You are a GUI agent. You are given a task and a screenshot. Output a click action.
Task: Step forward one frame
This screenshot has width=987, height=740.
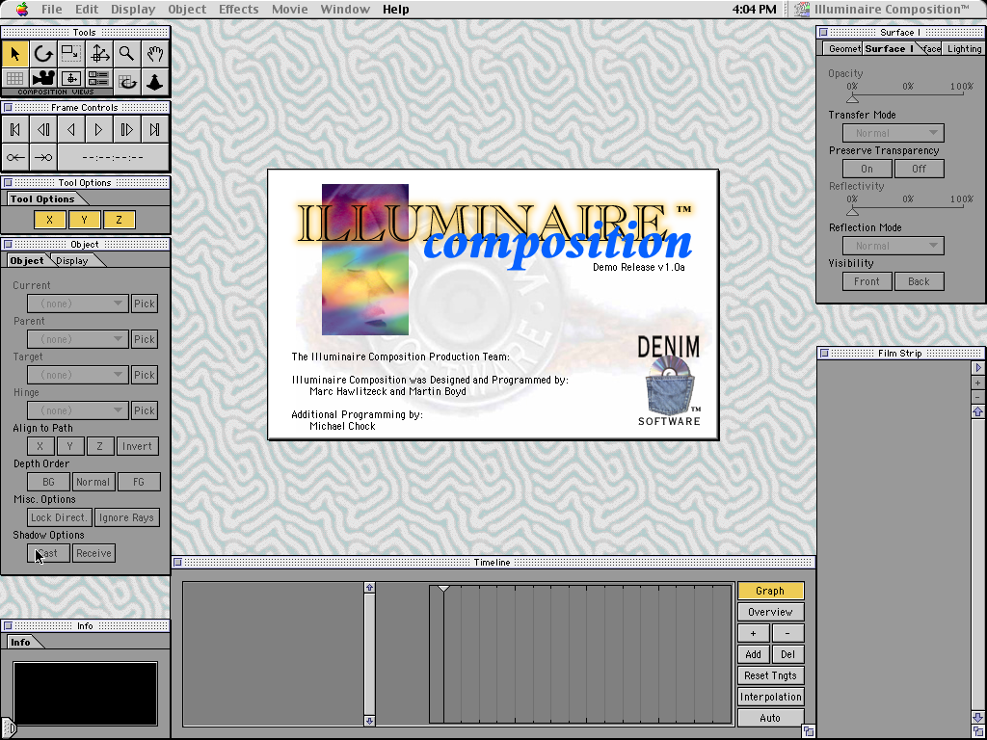[126, 130]
